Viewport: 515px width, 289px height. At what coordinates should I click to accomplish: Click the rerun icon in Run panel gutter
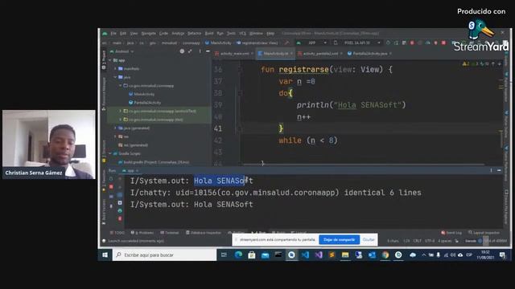[111, 179]
